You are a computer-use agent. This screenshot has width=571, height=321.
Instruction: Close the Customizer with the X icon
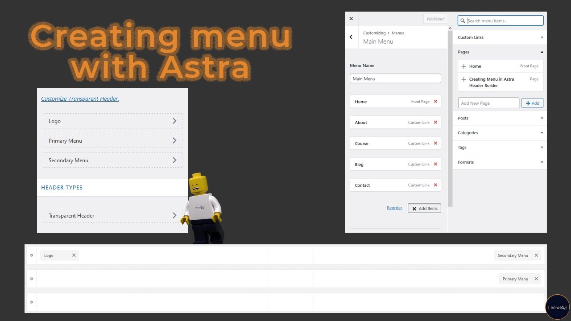coord(351,19)
